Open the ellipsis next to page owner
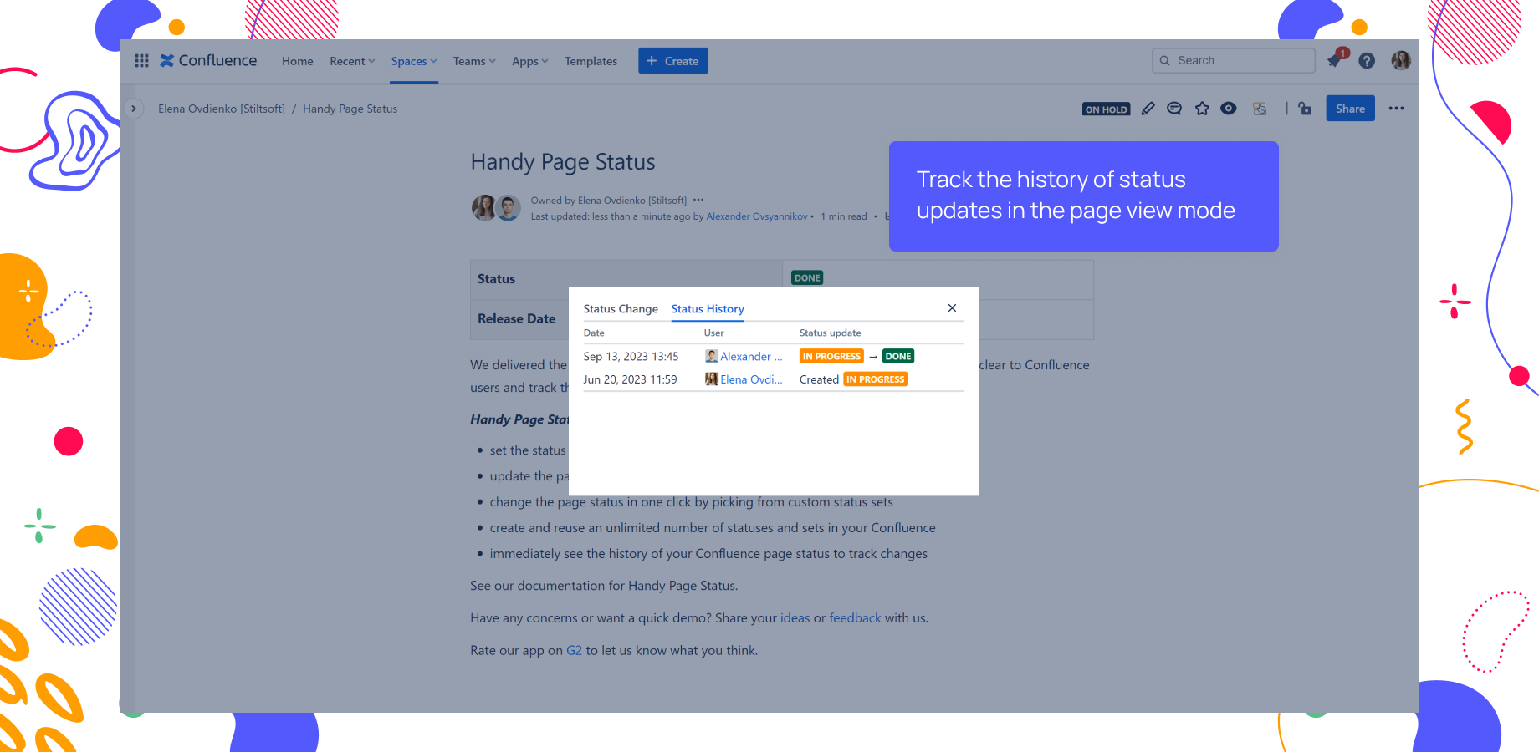The height and width of the screenshot is (752, 1539). (698, 201)
